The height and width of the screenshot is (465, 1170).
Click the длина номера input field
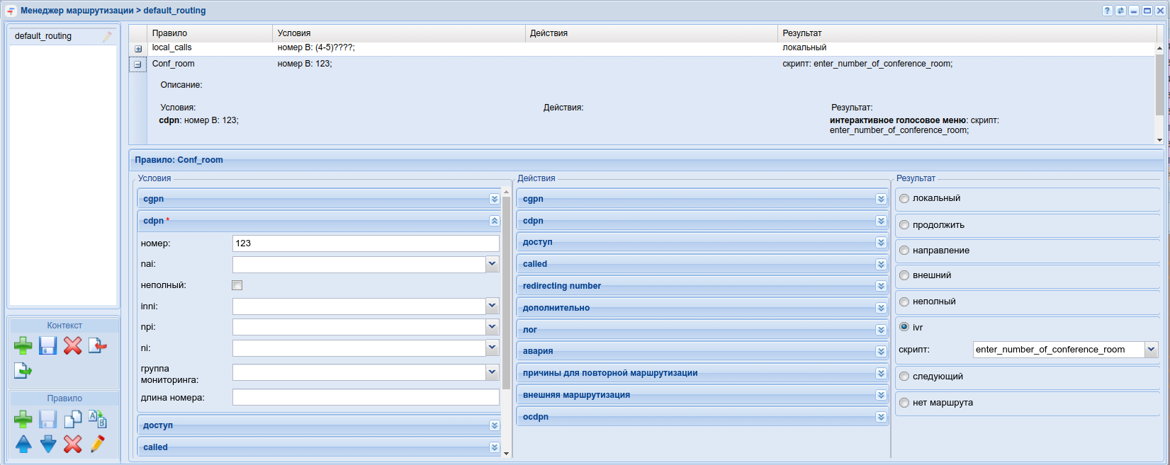(x=366, y=398)
